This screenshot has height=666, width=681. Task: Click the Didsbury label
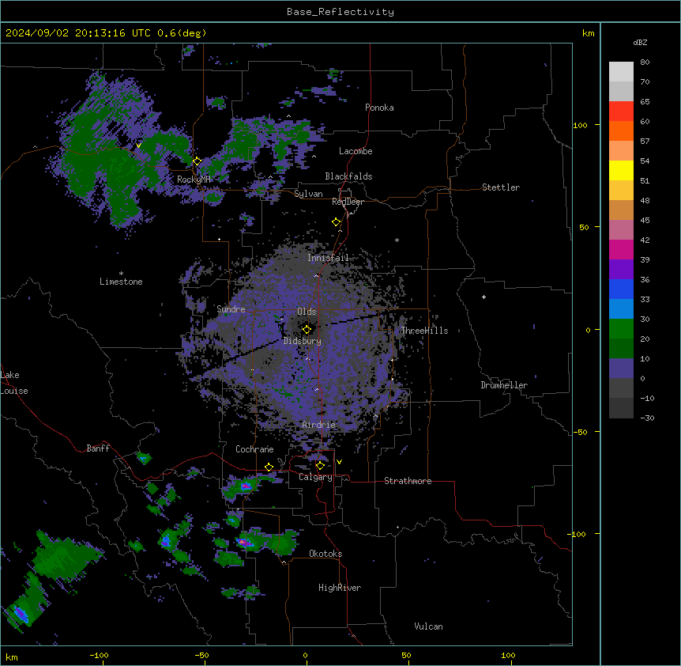(x=303, y=341)
